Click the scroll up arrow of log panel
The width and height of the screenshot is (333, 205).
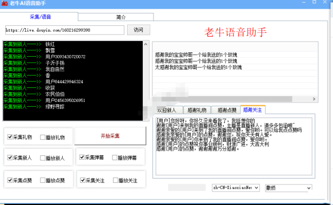tap(146, 44)
